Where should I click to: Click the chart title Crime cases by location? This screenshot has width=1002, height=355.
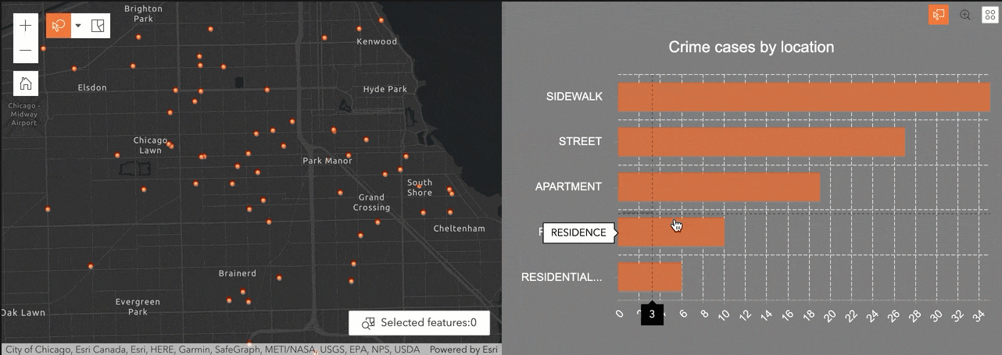751,48
